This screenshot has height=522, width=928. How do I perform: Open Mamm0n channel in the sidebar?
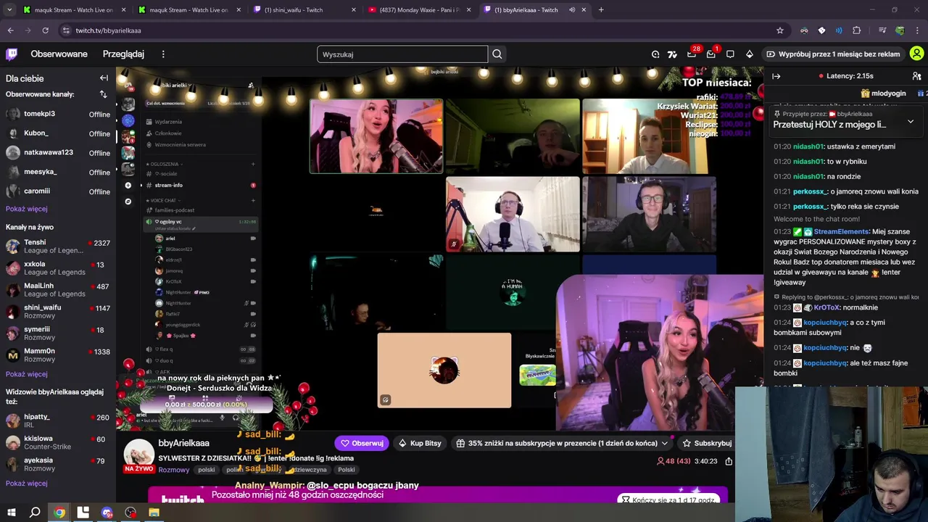[58, 355]
